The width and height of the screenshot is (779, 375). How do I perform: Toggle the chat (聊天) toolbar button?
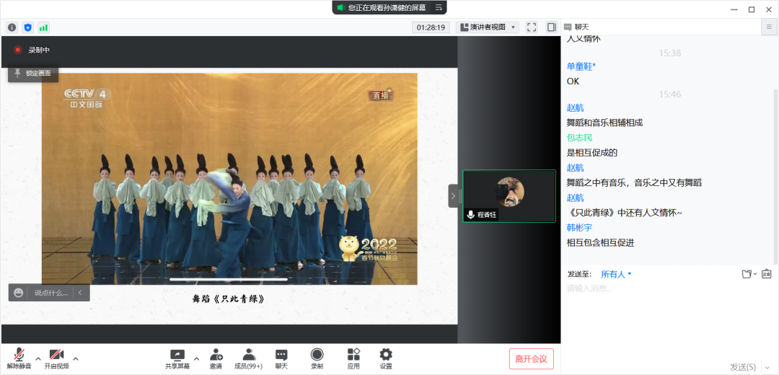tap(281, 359)
